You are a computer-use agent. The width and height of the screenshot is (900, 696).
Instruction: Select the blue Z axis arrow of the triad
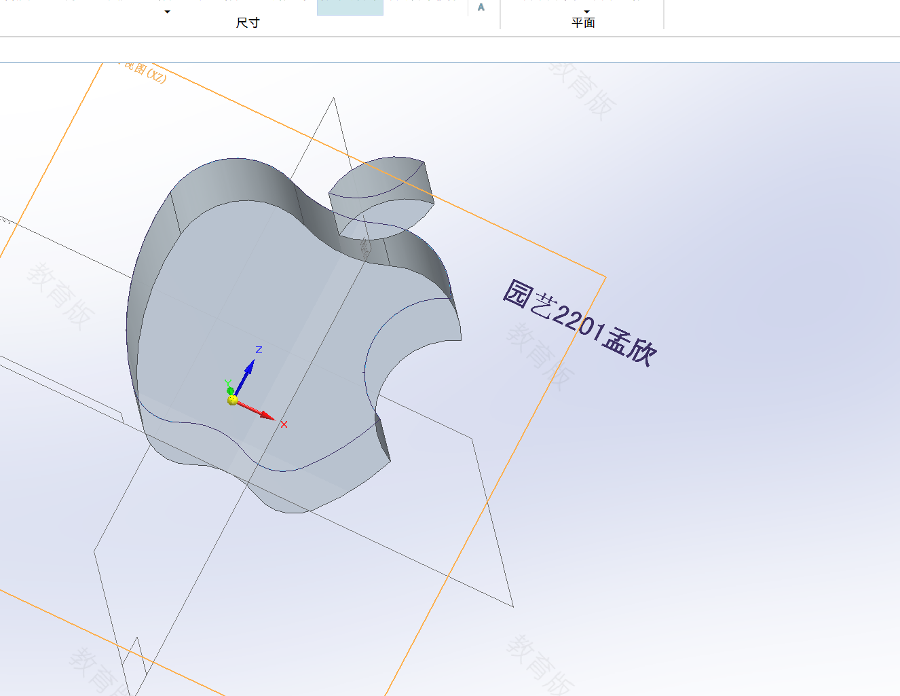click(246, 376)
